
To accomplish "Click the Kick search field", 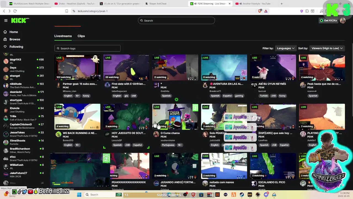I will 176,20.
